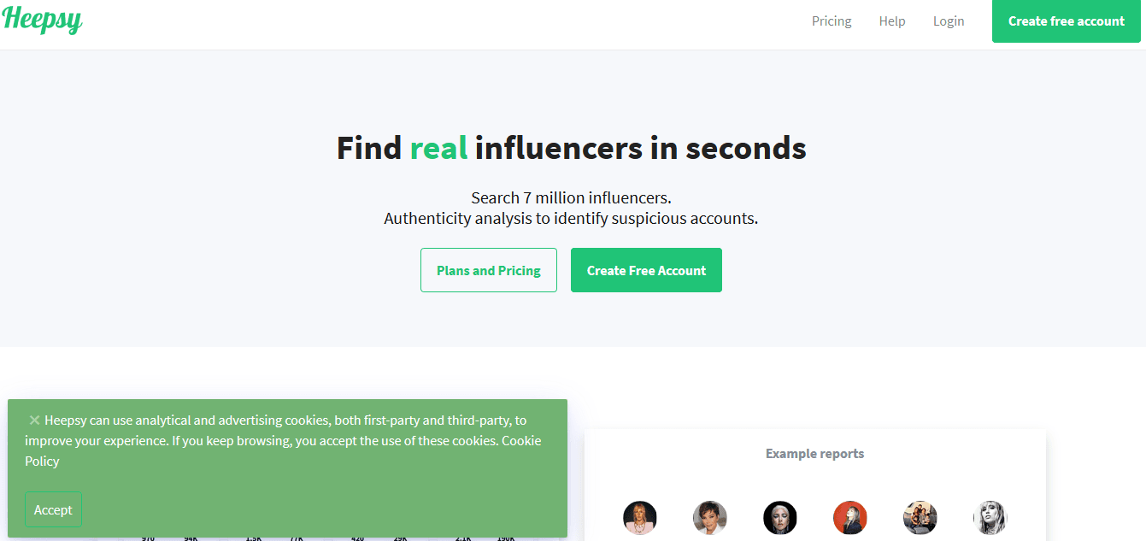Click the outlined Plans and Pricing button

coord(489,270)
